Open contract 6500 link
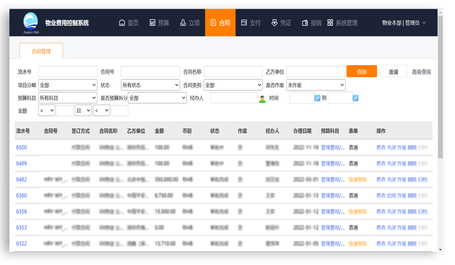Viewport: 455px width, 265px height. (x=21, y=147)
